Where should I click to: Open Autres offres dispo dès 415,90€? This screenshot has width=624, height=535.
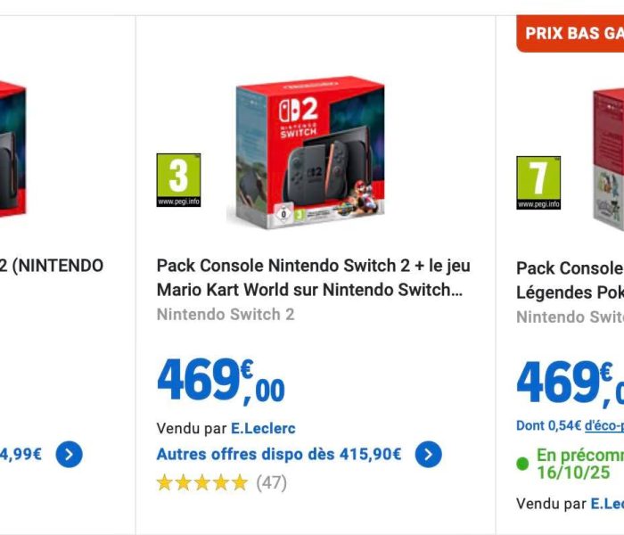point(279,454)
